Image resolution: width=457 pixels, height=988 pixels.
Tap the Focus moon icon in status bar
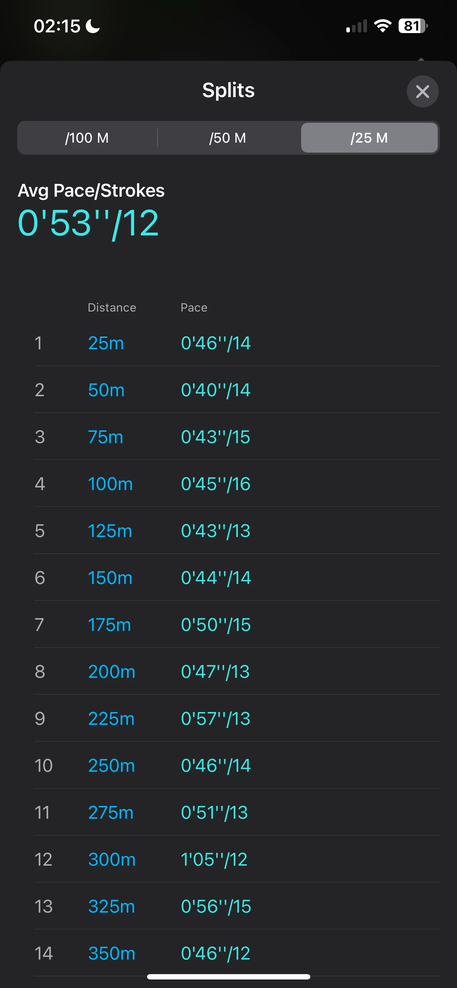[93, 26]
